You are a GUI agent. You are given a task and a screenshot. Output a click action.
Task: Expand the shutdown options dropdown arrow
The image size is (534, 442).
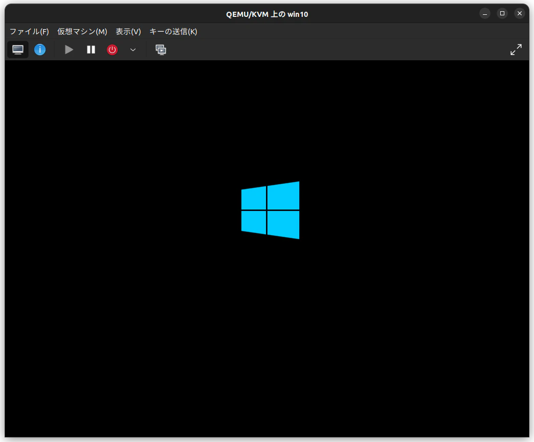pyautogui.click(x=133, y=50)
